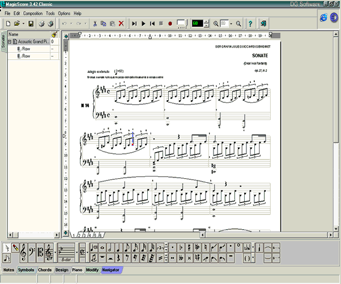The height and width of the screenshot is (284, 341).
Task: Open help with the question mark icon
Action: tap(250, 23)
